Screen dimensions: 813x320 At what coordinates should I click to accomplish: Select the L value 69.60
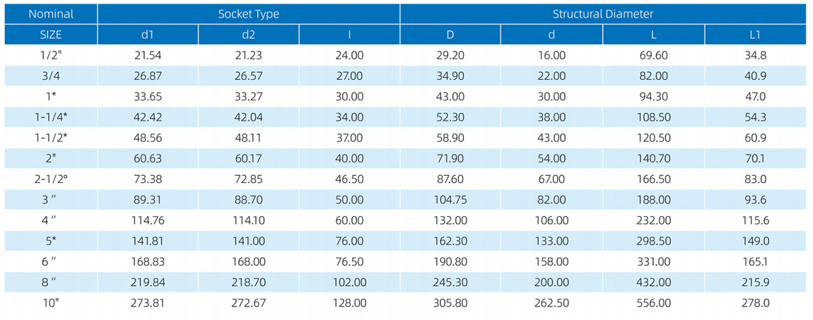click(653, 55)
